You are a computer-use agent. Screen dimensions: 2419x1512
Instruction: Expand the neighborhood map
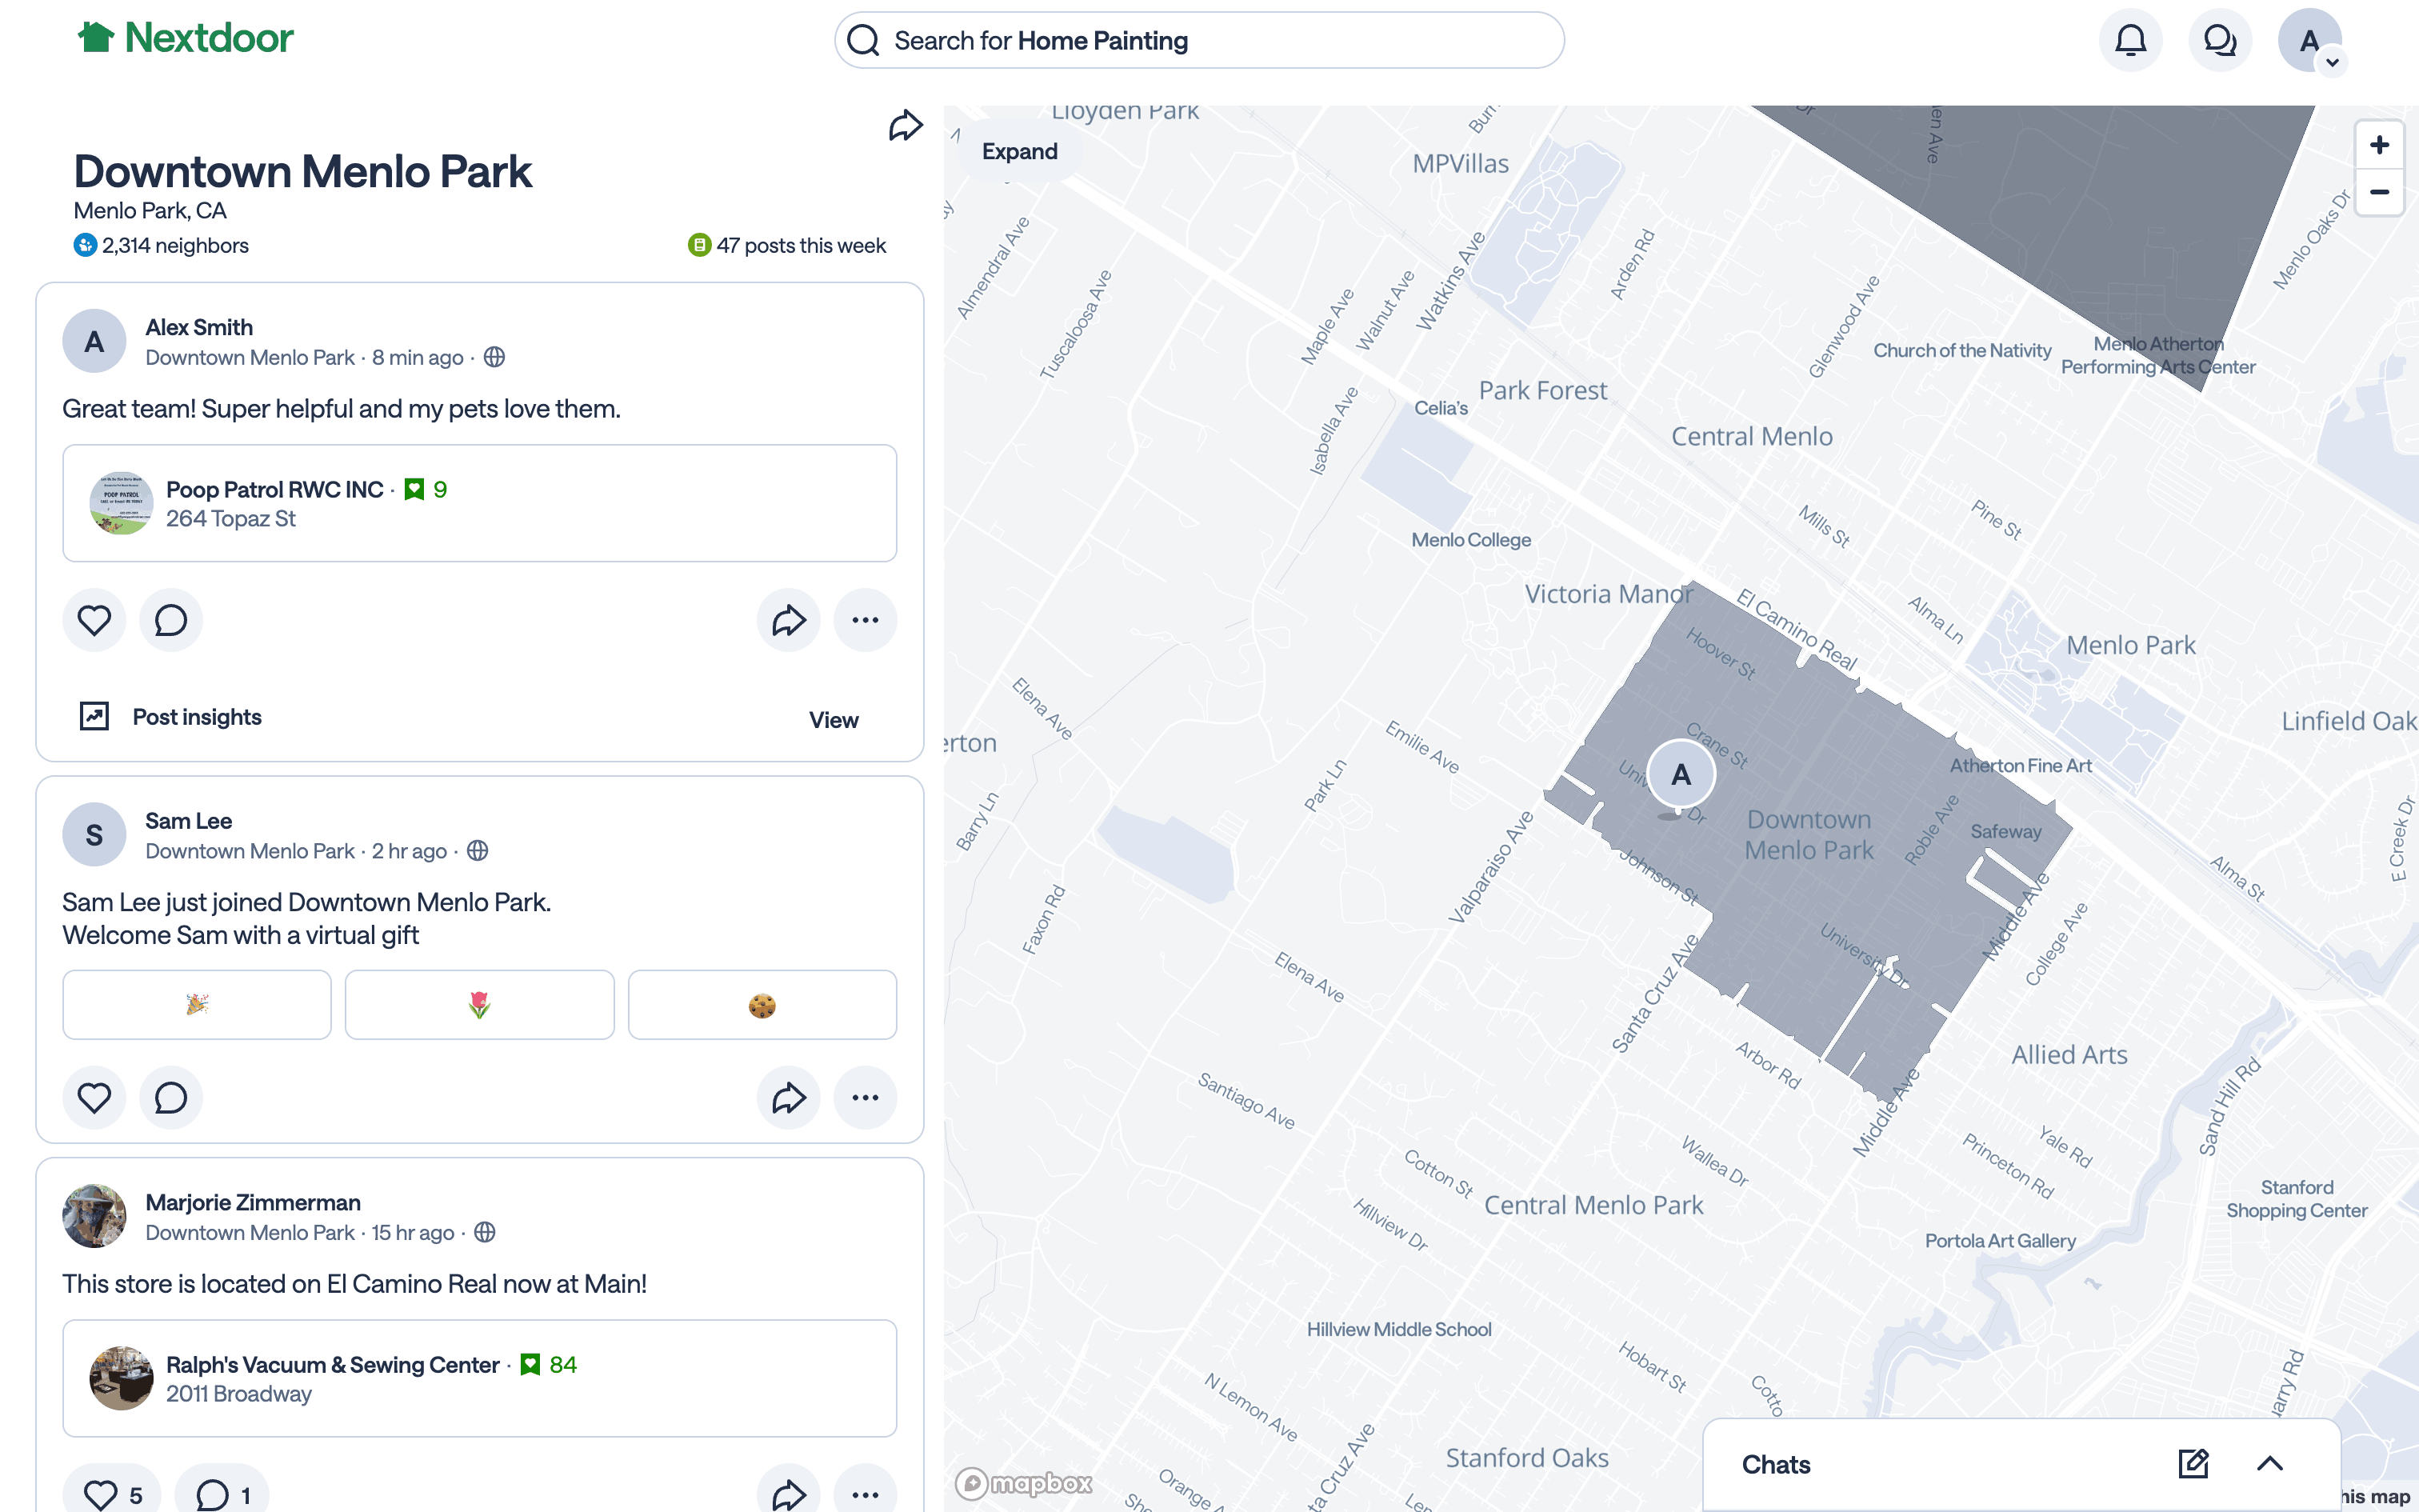click(x=1018, y=152)
